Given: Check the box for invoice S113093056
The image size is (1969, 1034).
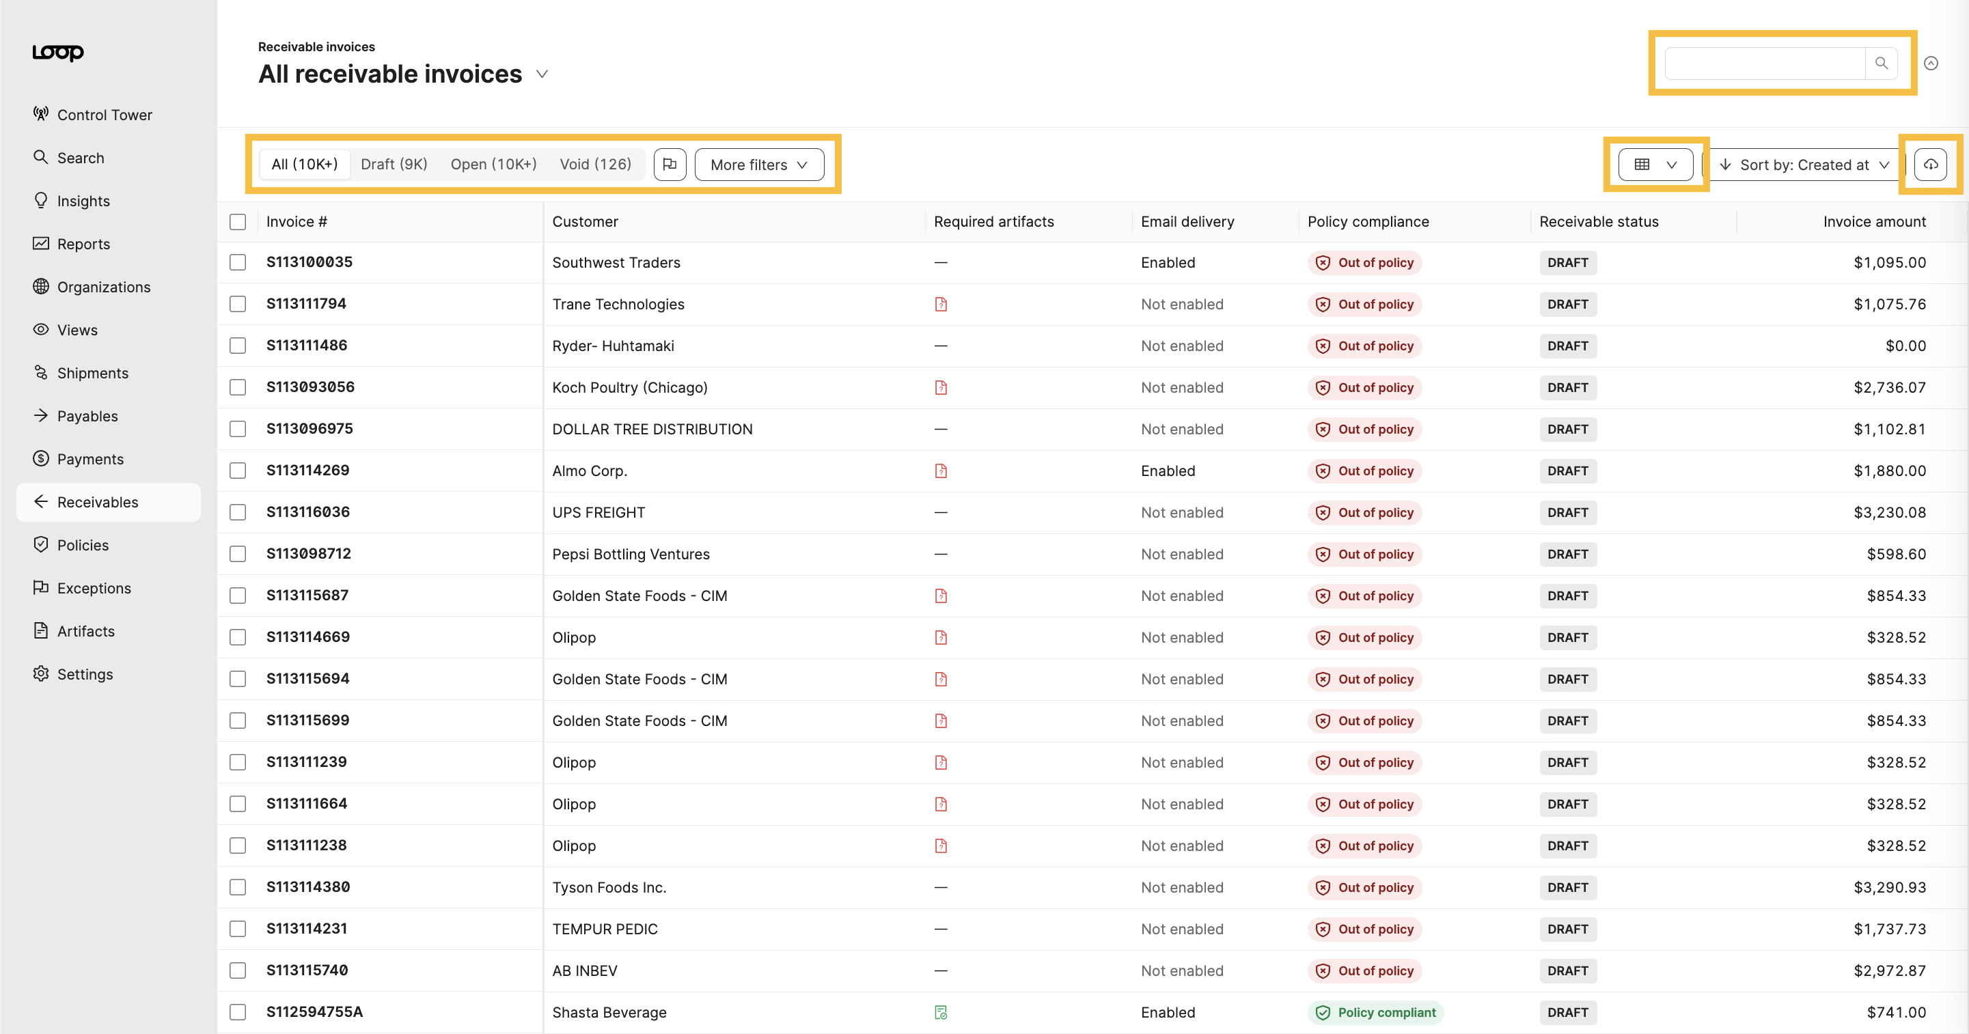Looking at the screenshot, I should coord(238,387).
